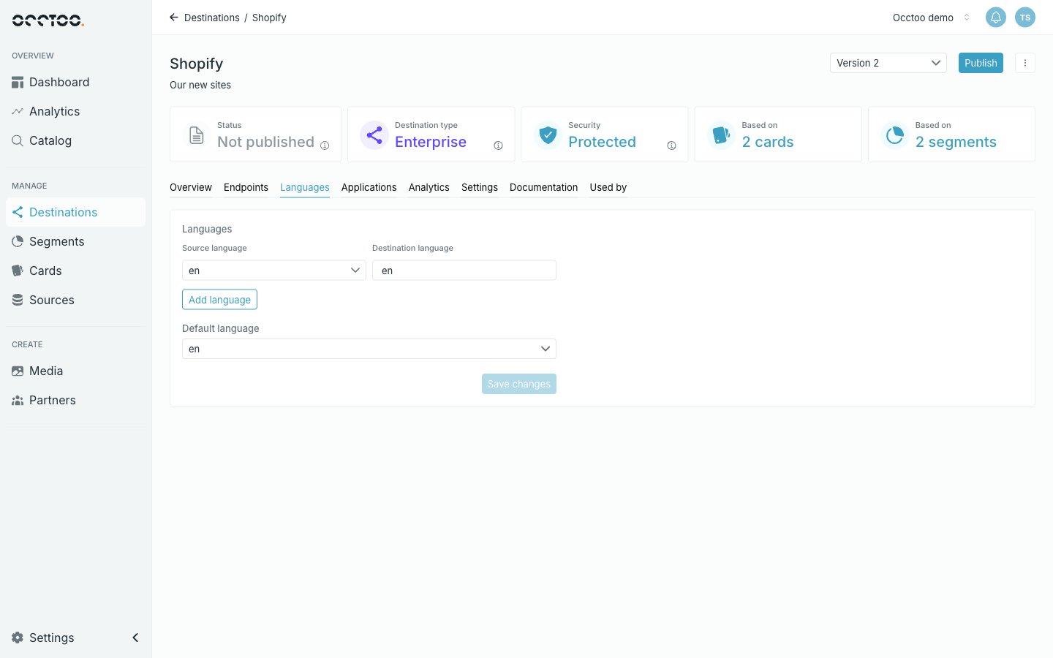Click the 'Our new sites' description

coord(200,85)
